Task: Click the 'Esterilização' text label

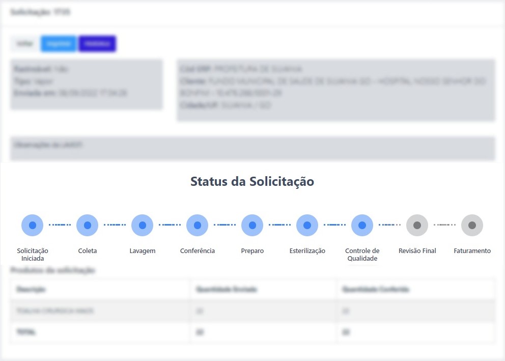Action: (307, 251)
